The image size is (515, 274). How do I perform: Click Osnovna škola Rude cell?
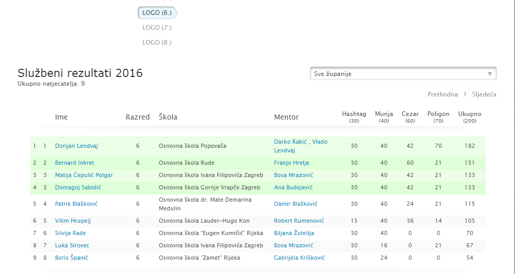186,163
